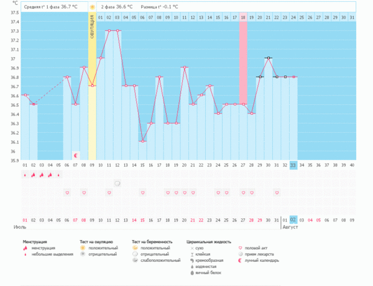The width and height of the screenshot is (373, 286).
Task: Click the 'половой акт' heart icon in the legend
Action: [241, 248]
